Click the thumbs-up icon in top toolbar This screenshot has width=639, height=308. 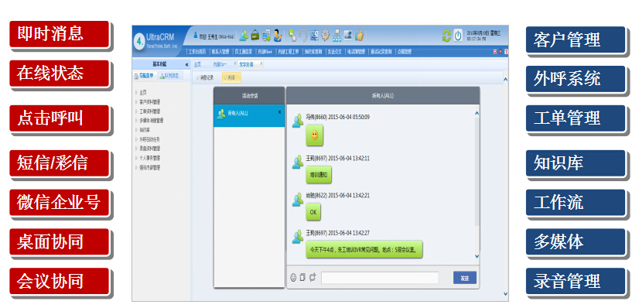point(359,36)
